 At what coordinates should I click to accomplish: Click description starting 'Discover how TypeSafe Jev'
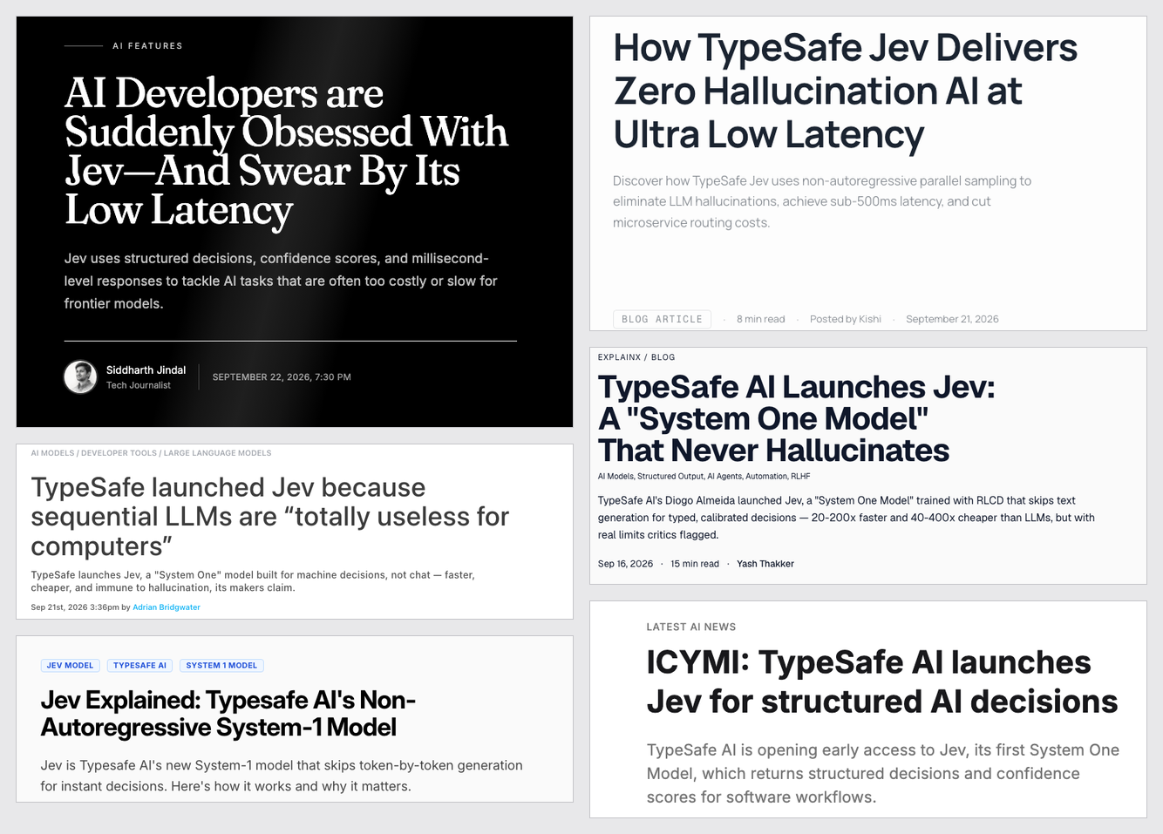[821, 201]
